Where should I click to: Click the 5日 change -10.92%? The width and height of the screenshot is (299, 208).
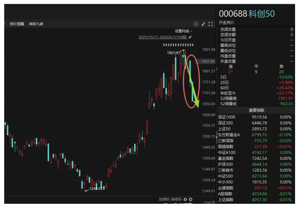point(285,77)
